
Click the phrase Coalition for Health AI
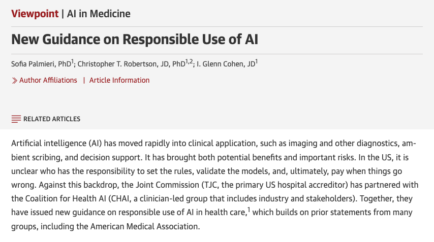pyautogui.click(x=66, y=199)
